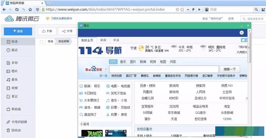The height and width of the screenshot is (138, 266).
Task: Click the 搜索一下 search button
Action: point(230,69)
